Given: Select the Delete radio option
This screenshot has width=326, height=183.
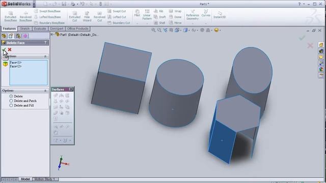Looking at the screenshot, I should 11,96.
